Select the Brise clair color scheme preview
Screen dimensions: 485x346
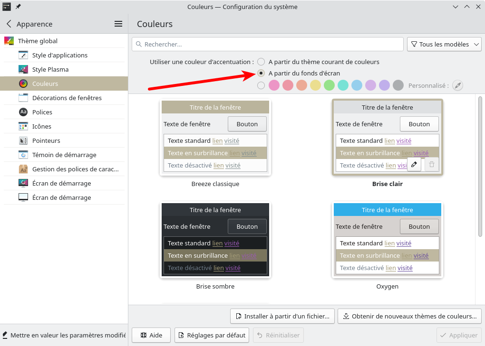387,137
